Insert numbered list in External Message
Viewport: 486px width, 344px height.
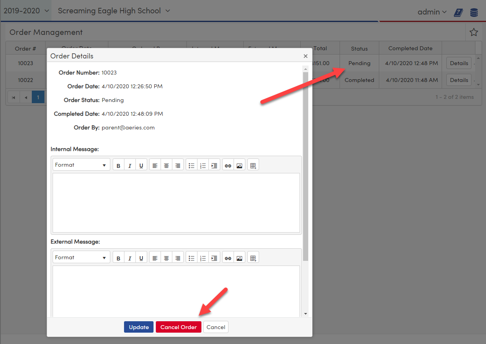pos(203,258)
